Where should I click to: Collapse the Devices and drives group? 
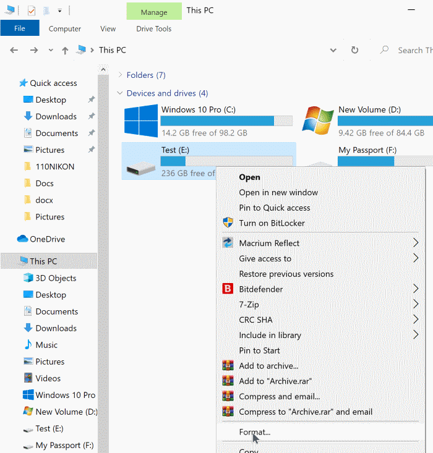(x=120, y=93)
